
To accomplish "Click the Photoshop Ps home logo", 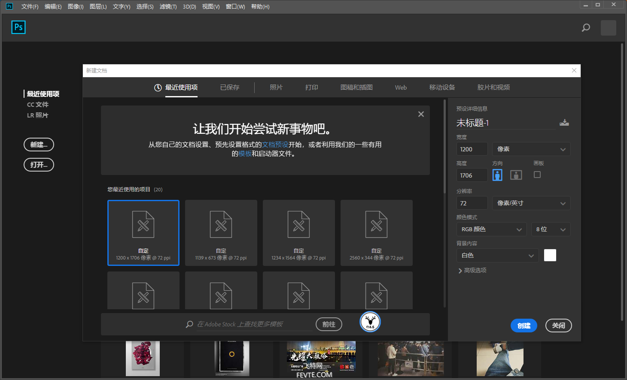I will pos(18,27).
